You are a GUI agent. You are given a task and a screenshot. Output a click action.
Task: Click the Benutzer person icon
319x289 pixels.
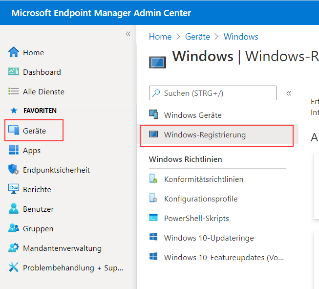(x=14, y=208)
